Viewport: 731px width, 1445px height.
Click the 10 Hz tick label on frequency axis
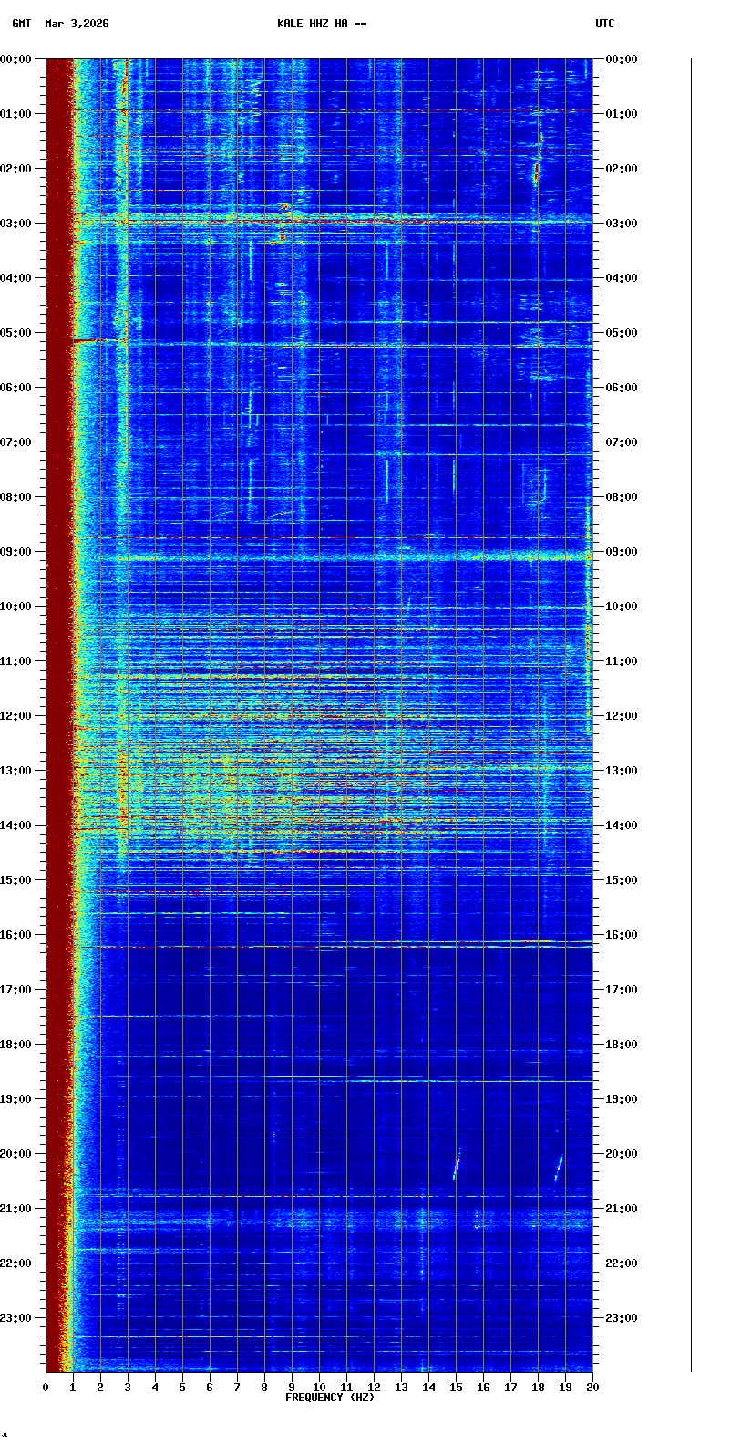pos(319,1388)
